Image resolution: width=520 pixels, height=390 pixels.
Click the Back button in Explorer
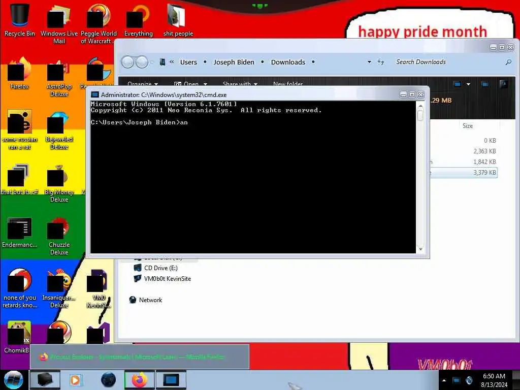click(127, 62)
